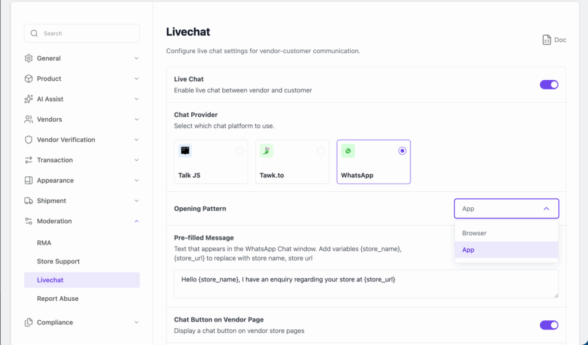Click the AI Assist sparkle icon
The width and height of the screenshot is (588, 345).
29,99
